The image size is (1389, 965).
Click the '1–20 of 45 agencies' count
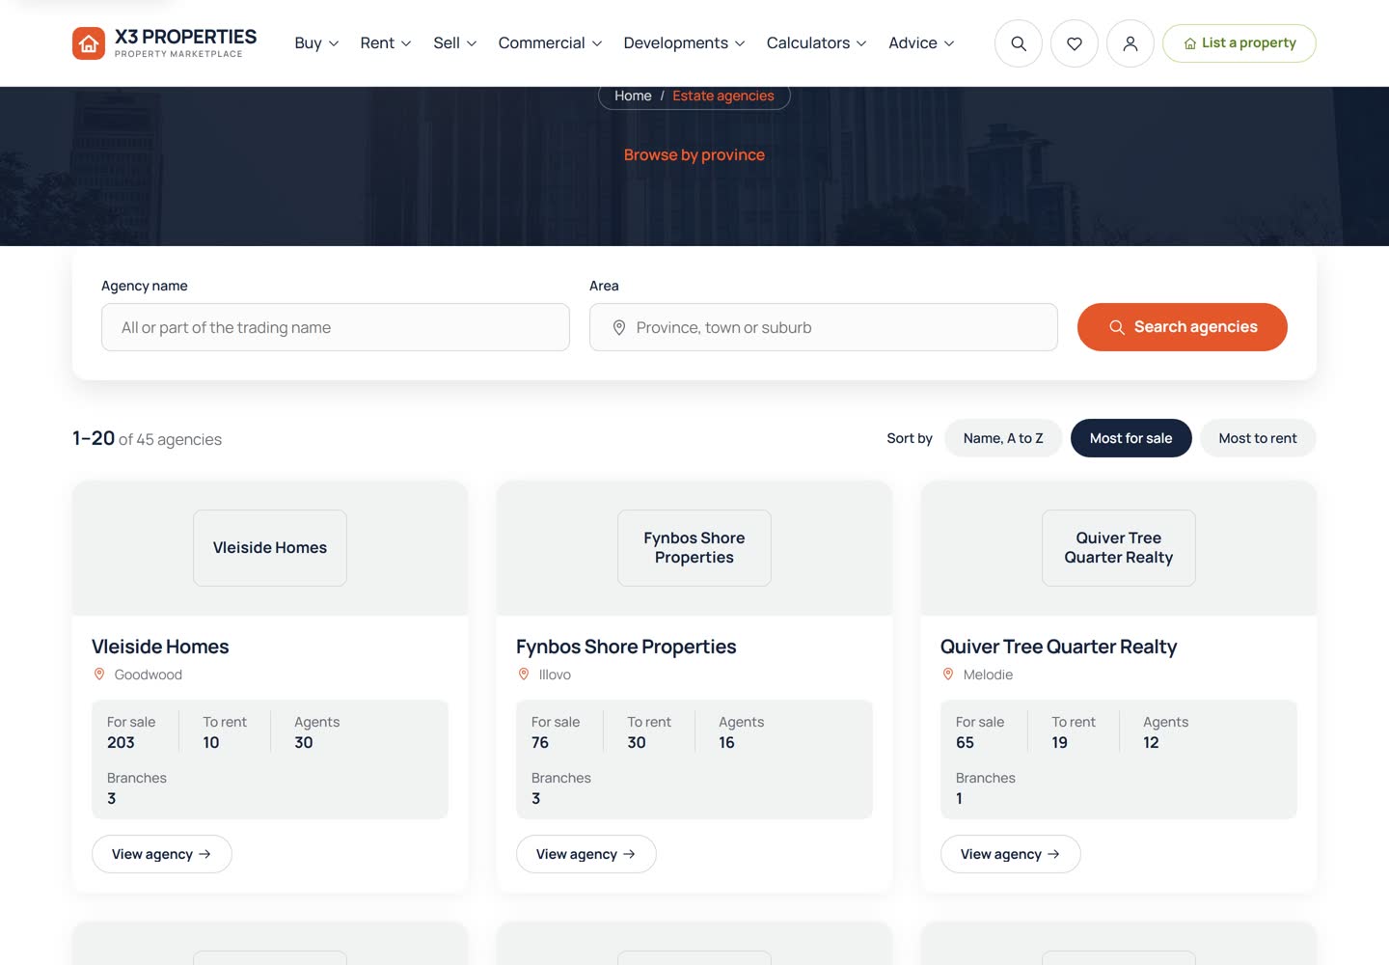[147, 439]
